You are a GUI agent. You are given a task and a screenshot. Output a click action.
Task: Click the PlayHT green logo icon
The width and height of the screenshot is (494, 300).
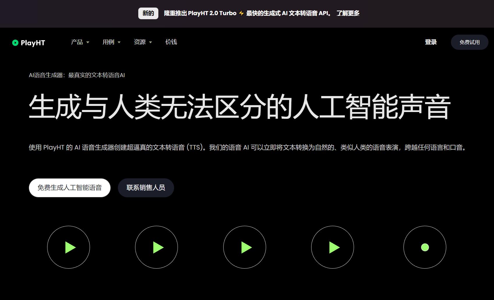click(x=15, y=43)
